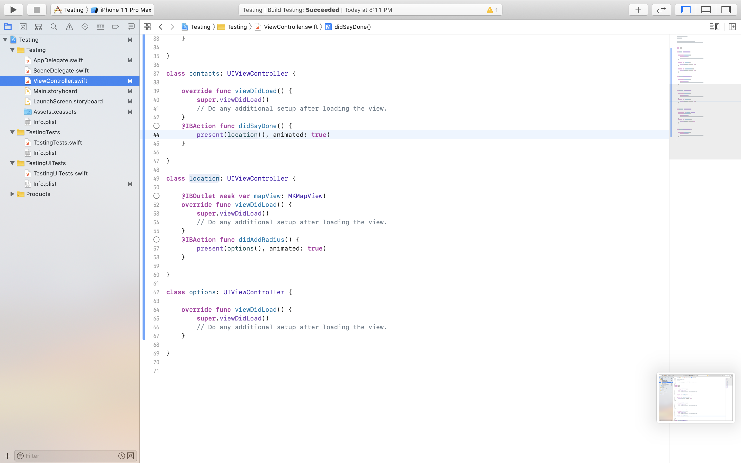Open the Find navigator magnifier icon
This screenshot has width=741, height=463.
(x=54, y=27)
